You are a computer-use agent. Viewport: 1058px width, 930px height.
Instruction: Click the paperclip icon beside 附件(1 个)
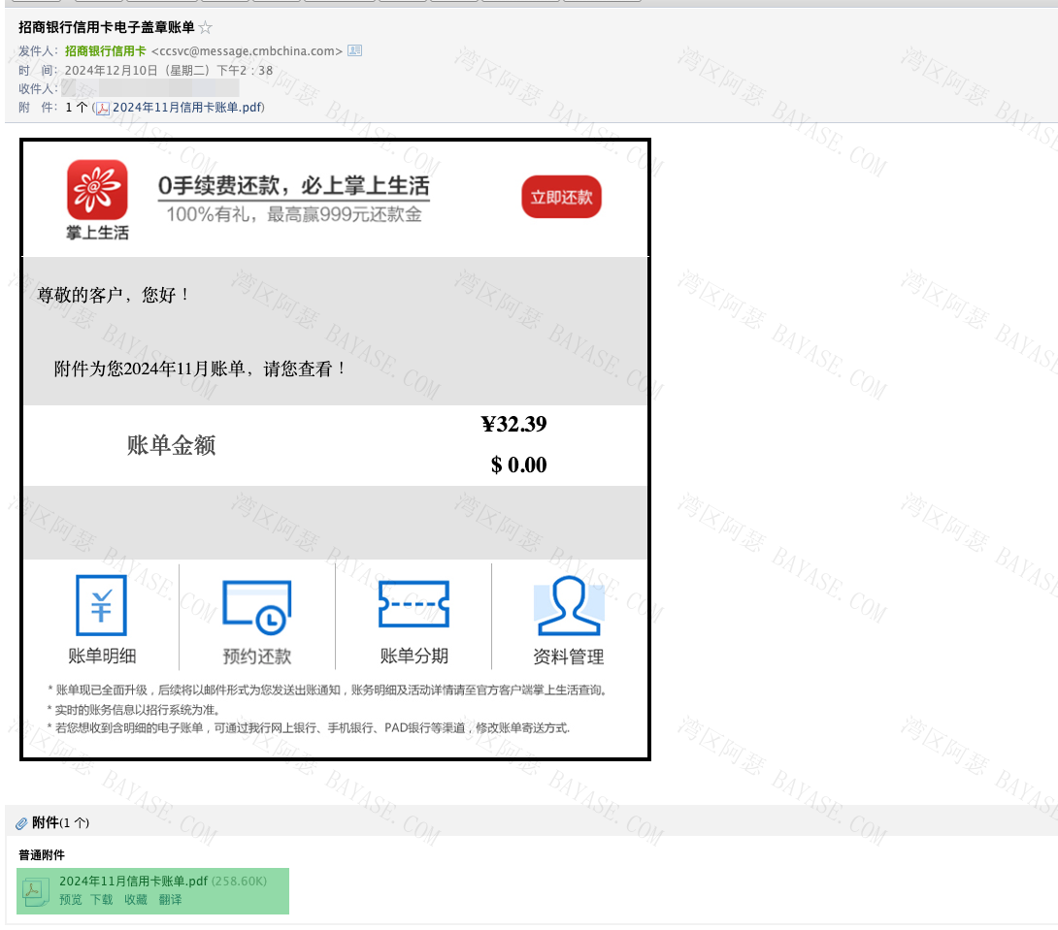tap(21, 823)
